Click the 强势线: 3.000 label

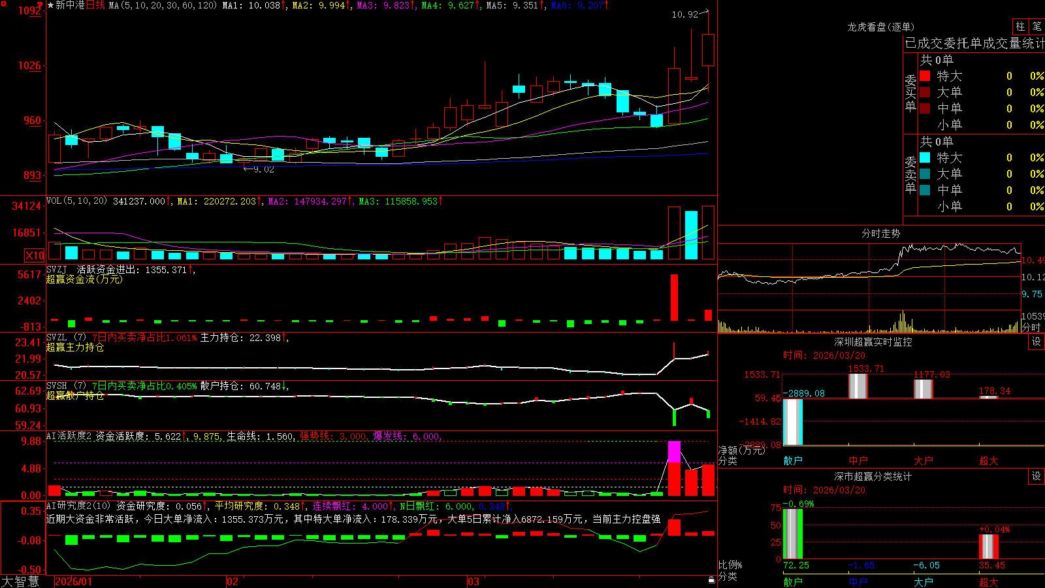click(x=333, y=436)
